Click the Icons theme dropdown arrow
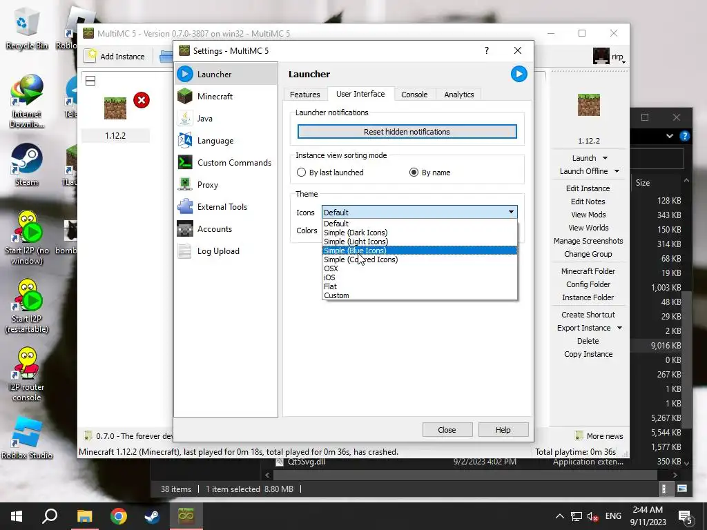This screenshot has width=707, height=530. pyautogui.click(x=511, y=213)
